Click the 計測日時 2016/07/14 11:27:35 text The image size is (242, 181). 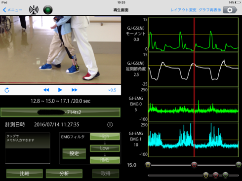tap(42, 125)
